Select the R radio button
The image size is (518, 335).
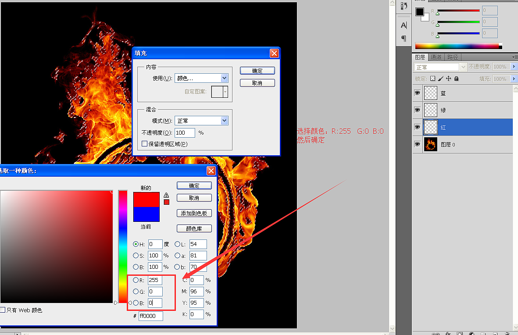pos(136,280)
